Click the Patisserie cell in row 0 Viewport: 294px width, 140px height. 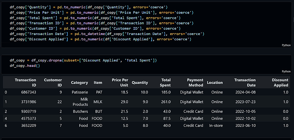(80, 92)
